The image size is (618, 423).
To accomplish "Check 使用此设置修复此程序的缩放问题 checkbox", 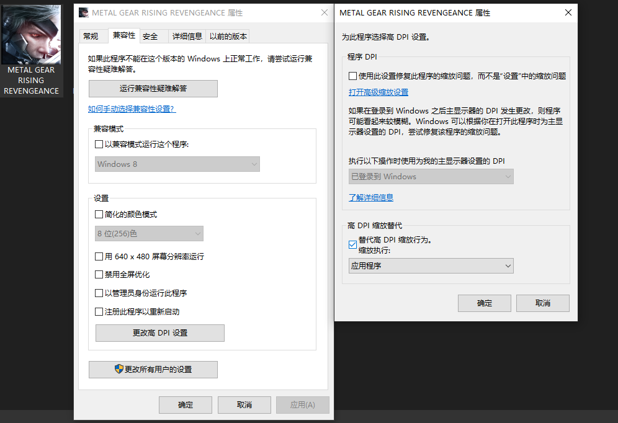I will pyautogui.click(x=353, y=76).
